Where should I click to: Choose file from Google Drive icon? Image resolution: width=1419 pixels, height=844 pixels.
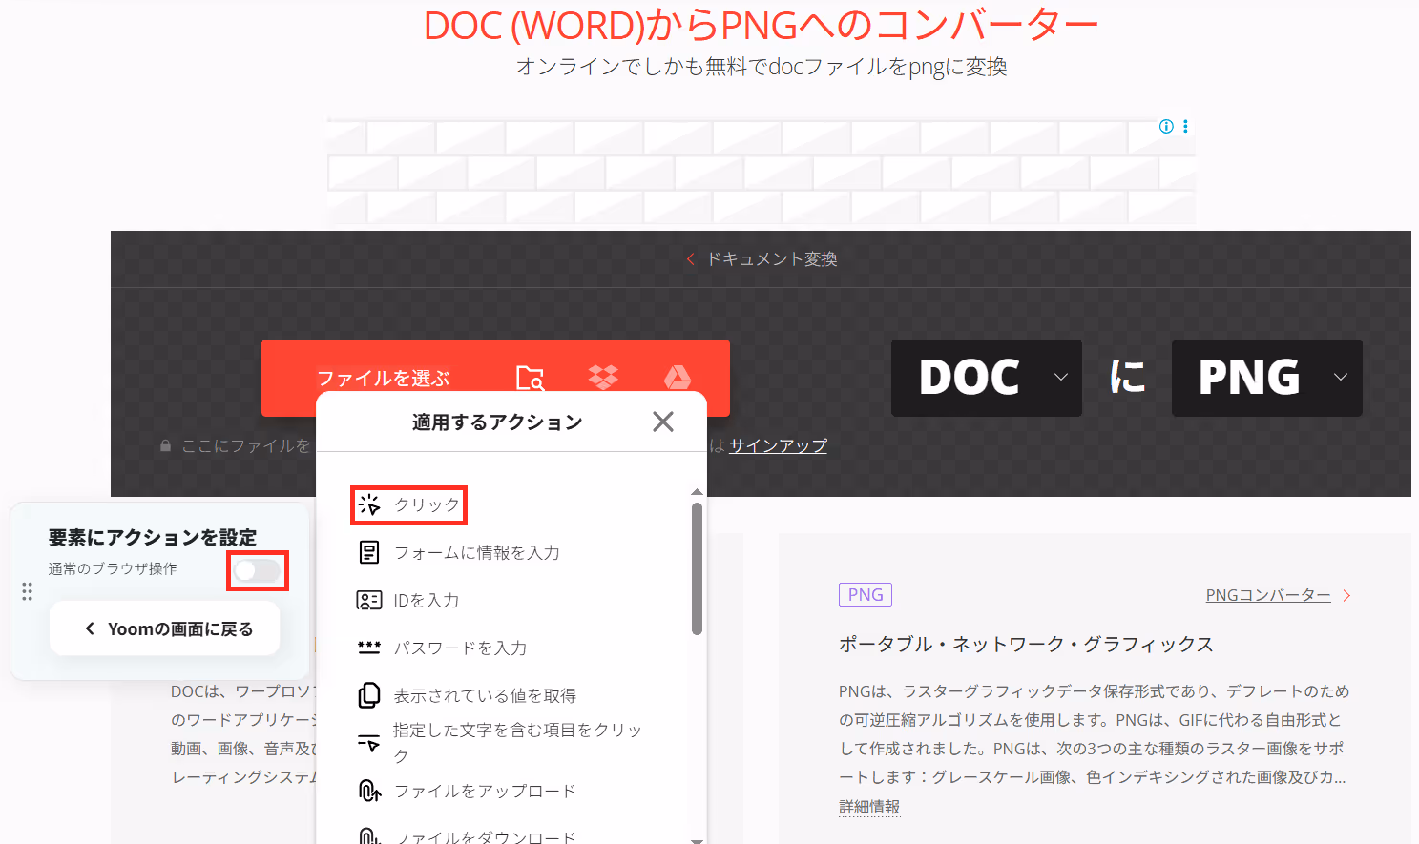tap(678, 378)
